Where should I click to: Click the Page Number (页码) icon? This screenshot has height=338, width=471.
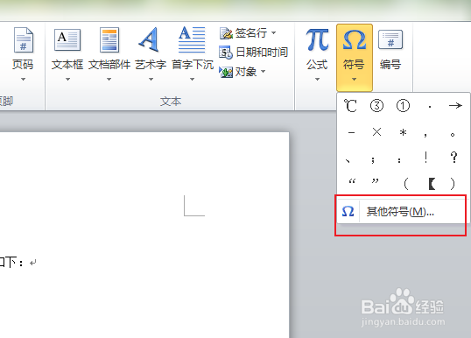point(23,40)
